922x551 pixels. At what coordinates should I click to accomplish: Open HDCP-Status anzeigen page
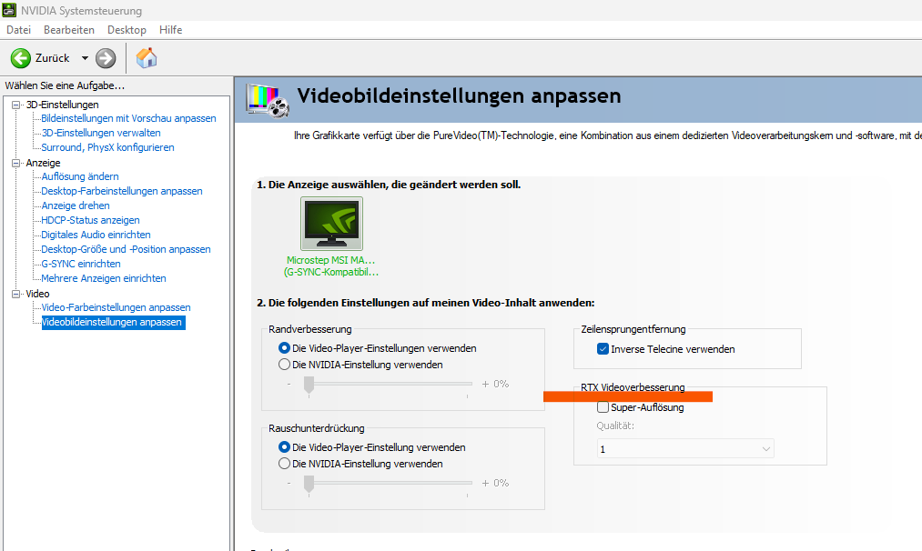[x=90, y=220]
